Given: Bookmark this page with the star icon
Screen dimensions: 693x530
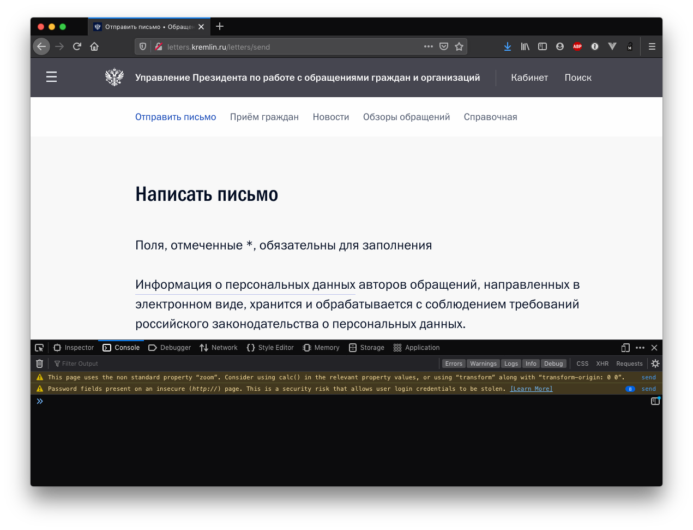Looking at the screenshot, I should [x=459, y=46].
